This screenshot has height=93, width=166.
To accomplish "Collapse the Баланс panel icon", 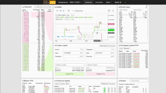I will [x=119, y=81].
